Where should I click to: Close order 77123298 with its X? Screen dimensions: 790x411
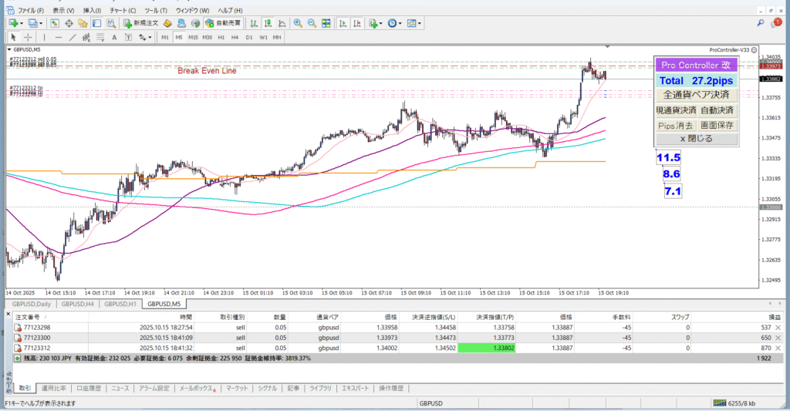click(x=777, y=328)
